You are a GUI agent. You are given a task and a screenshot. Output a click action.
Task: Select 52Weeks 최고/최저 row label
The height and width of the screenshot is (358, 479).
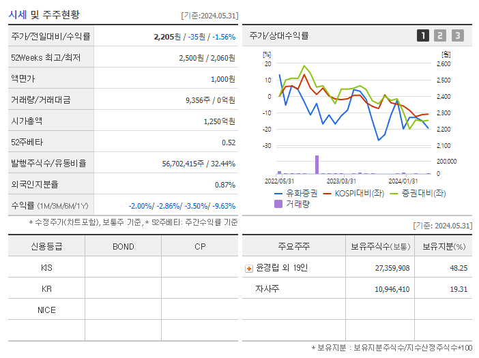click(x=46, y=58)
